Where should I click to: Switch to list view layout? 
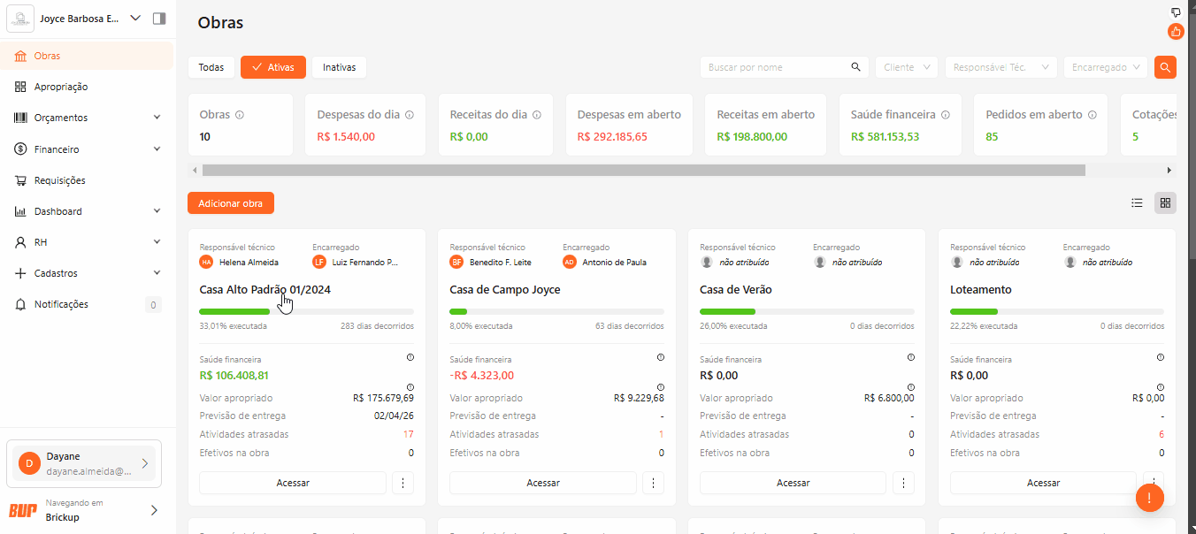point(1137,203)
